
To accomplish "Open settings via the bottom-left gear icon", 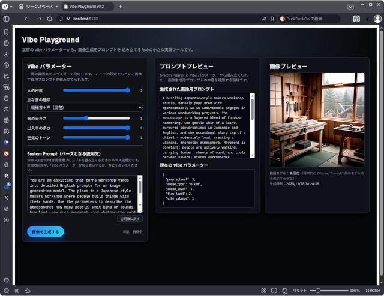I will pyautogui.click(x=6, y=280).
